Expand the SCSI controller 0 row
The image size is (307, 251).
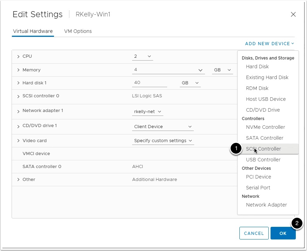coord(18,97)
